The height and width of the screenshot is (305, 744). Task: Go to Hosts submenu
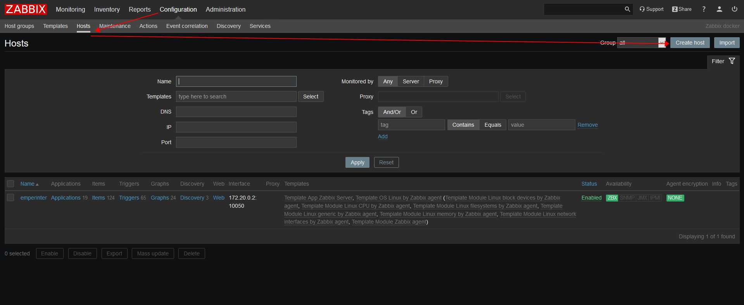coord(83,26)
